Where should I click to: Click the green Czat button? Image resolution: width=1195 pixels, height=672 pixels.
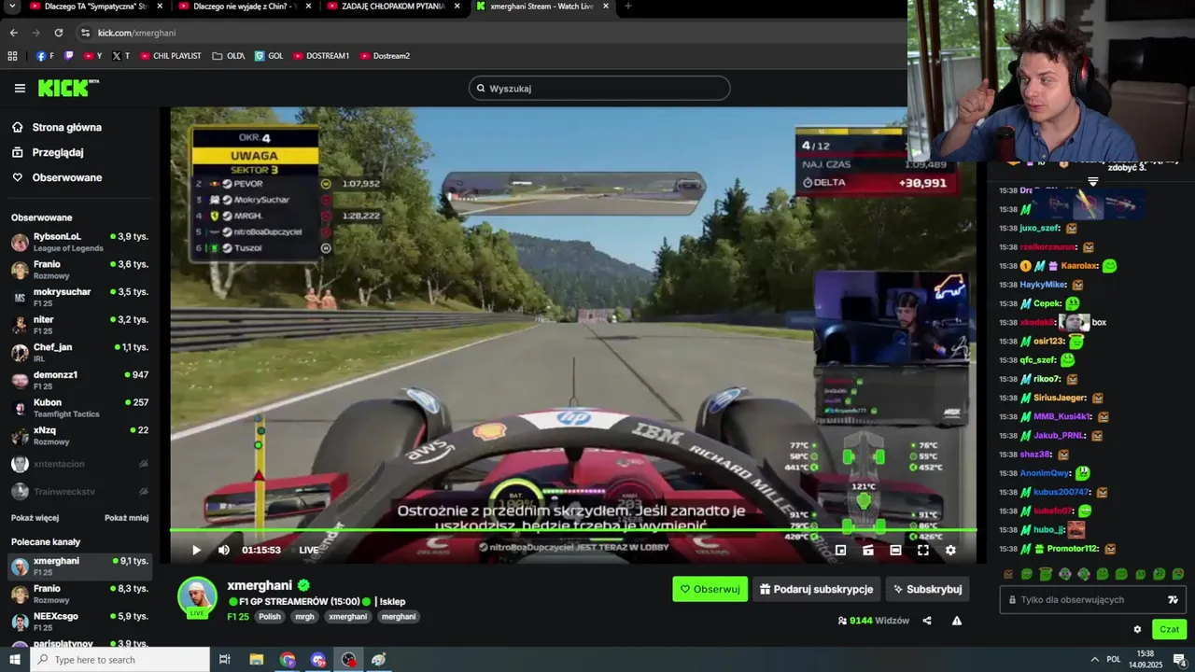point(1169,629)
